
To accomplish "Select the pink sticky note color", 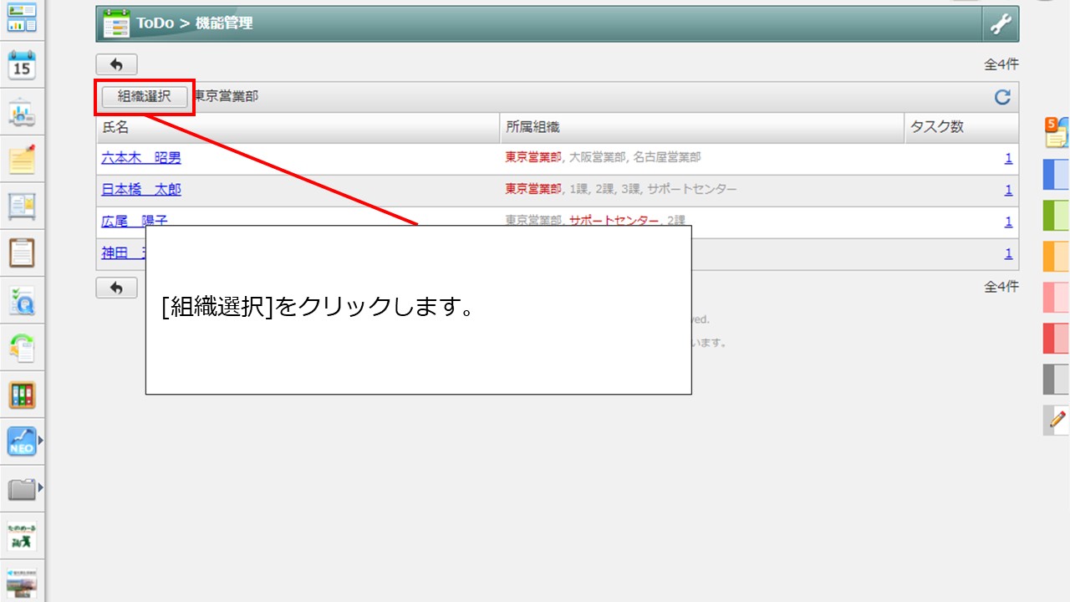I will pos(1057,297).
